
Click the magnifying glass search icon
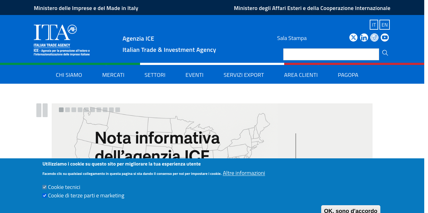coord(385,53)
